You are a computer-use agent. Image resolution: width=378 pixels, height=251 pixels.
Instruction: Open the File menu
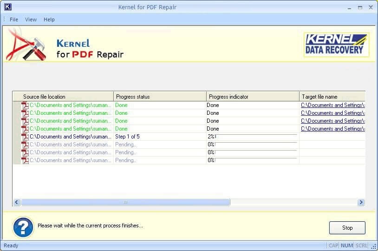[14, 19]
